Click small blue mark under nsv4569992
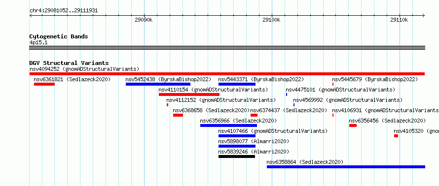The width and height of the screenshot is (439, 186). [294, 105]
